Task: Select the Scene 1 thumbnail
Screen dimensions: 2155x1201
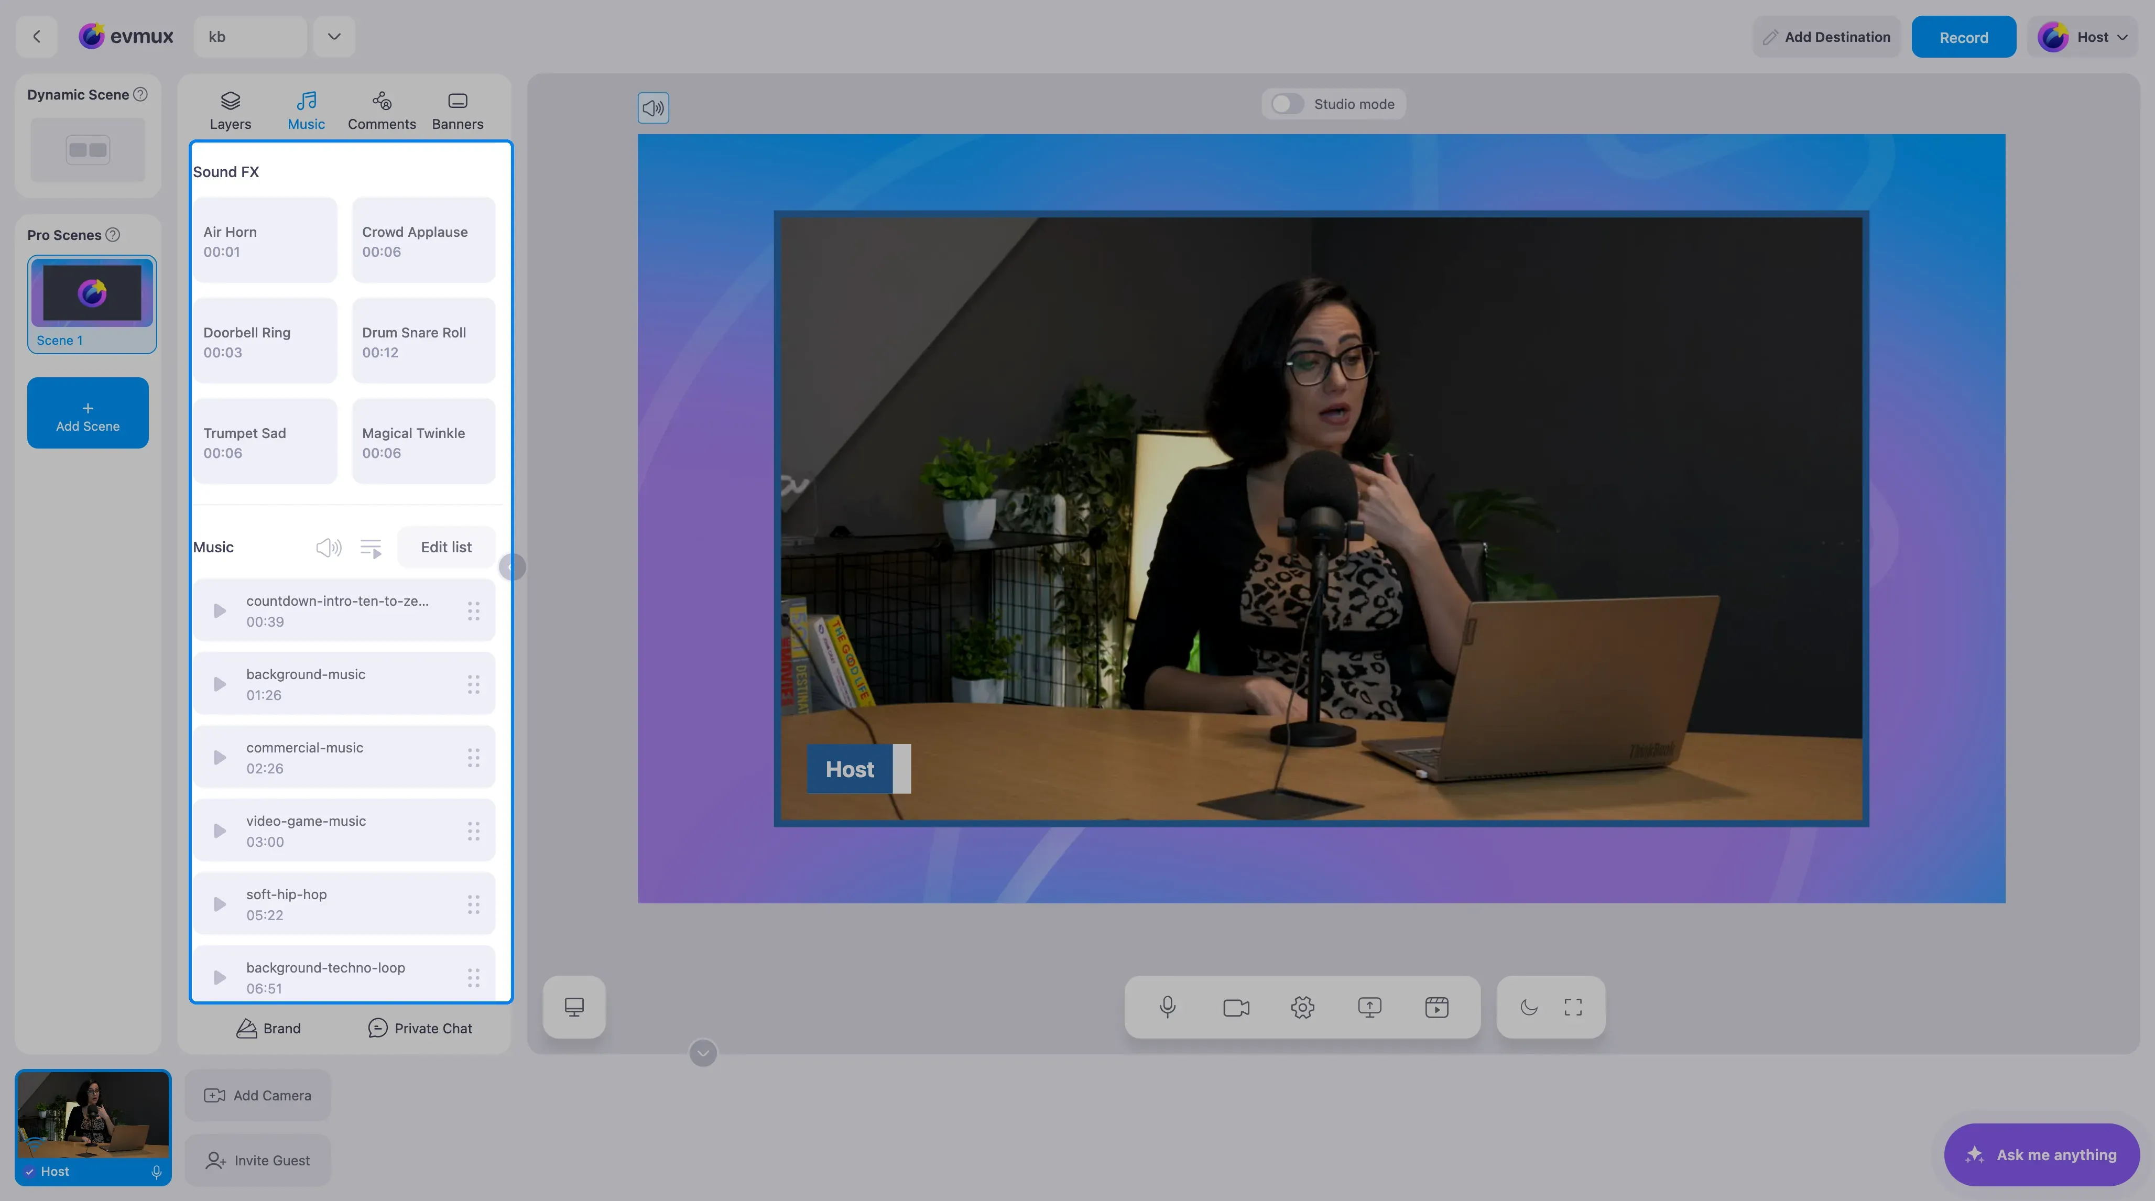Action: pyautogui.click(x=92, y=303)
